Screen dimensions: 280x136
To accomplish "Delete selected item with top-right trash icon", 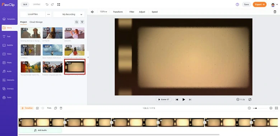I will click(x=275, y=12).
